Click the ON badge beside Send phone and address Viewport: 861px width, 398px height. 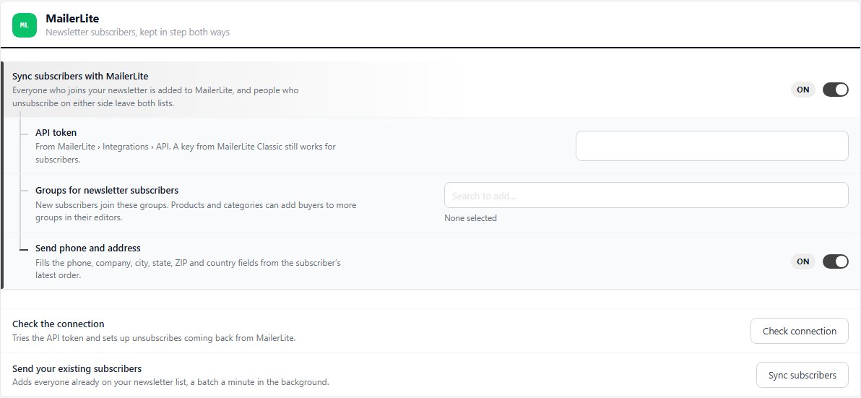click(802, 261)
